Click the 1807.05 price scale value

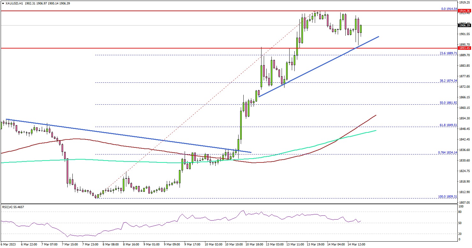coord(464,202)
